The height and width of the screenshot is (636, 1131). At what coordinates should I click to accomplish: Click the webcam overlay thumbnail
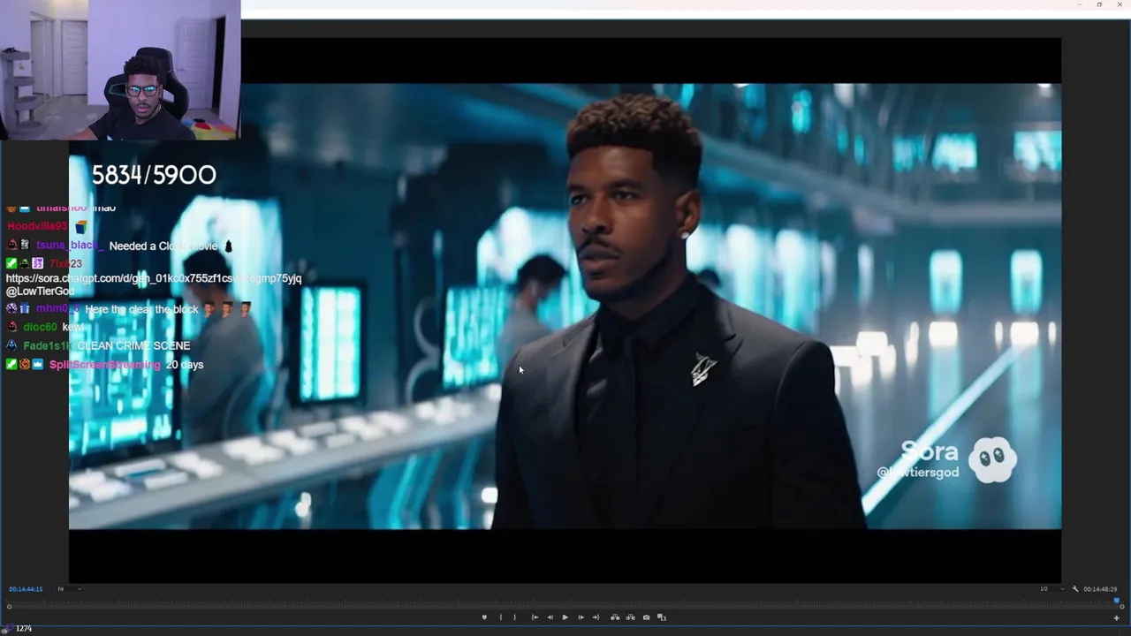(120, 70)
